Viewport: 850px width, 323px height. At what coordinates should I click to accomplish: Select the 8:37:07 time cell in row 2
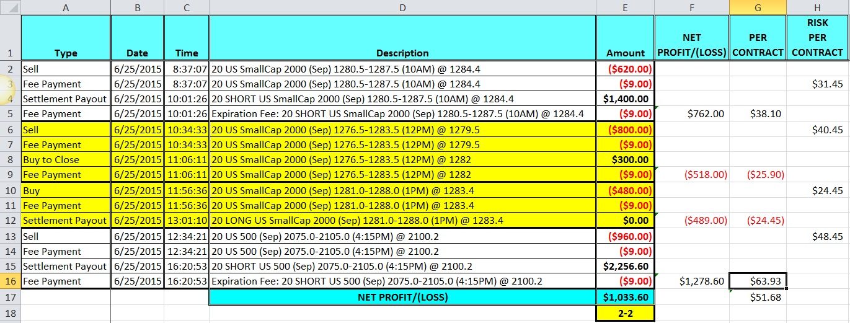[187, 69]
